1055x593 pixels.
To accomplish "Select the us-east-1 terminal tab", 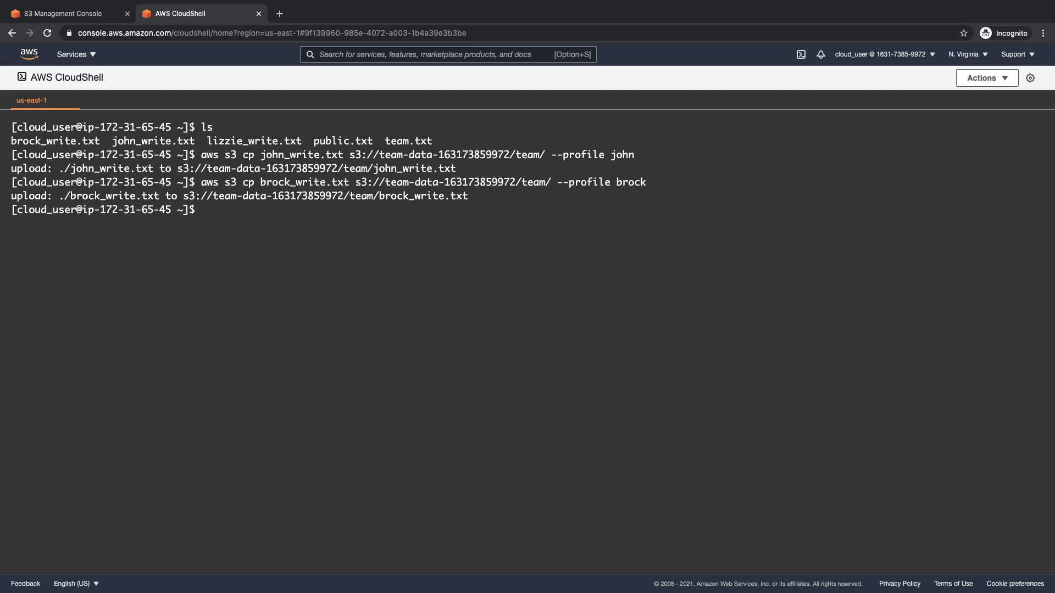I will pyautogui.click(x=31, y=100).
